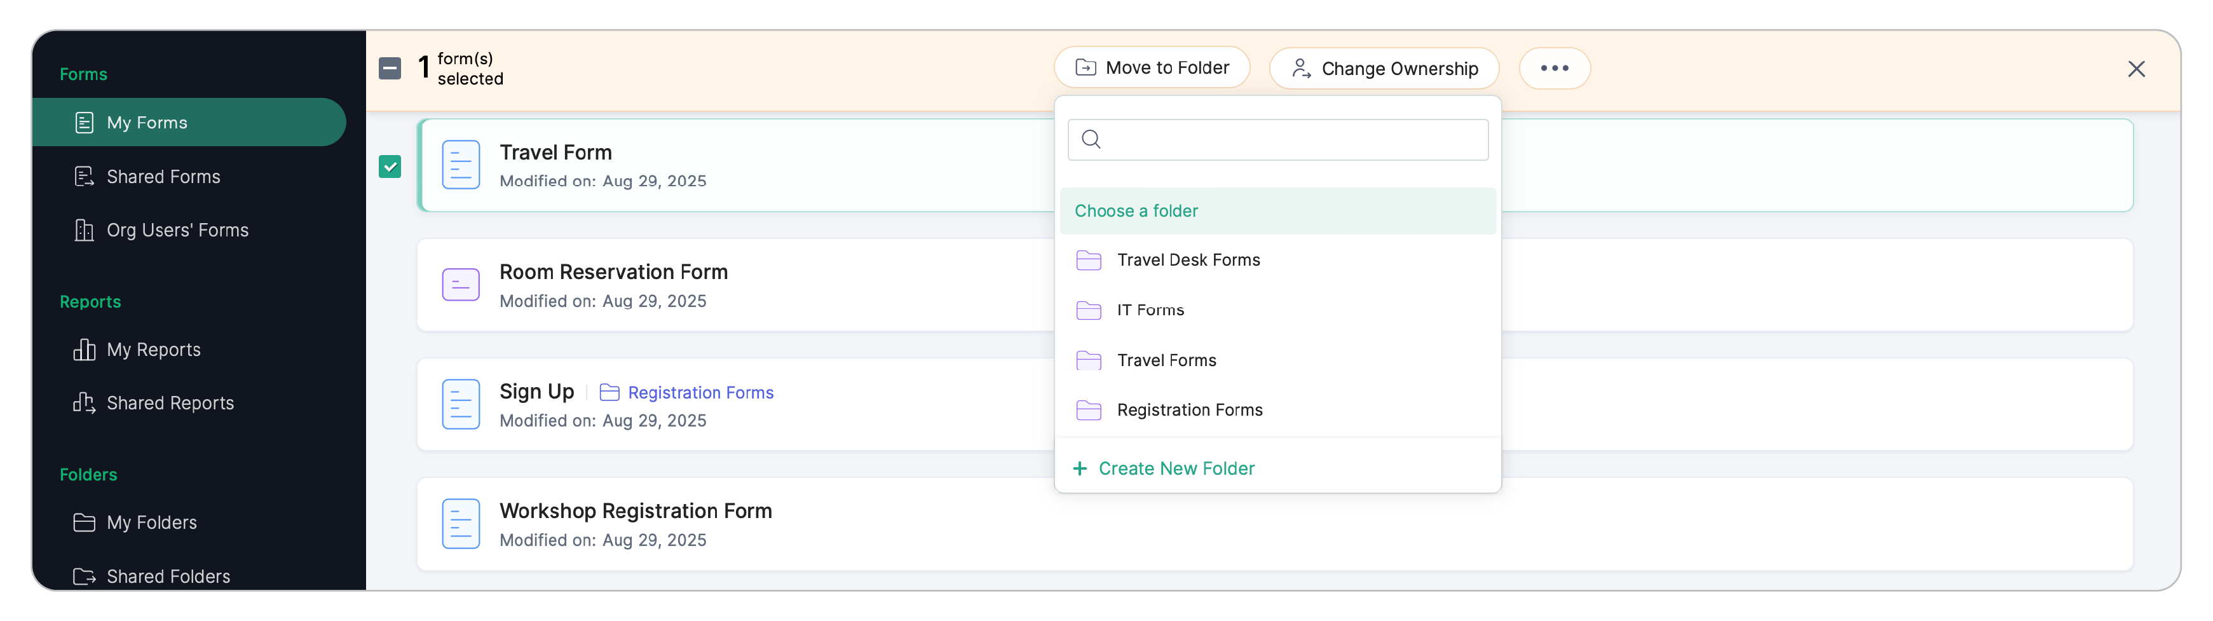Choose Travel Forms folder from list
This screenshot has width=2213, height=621.
coord(1166,360)
